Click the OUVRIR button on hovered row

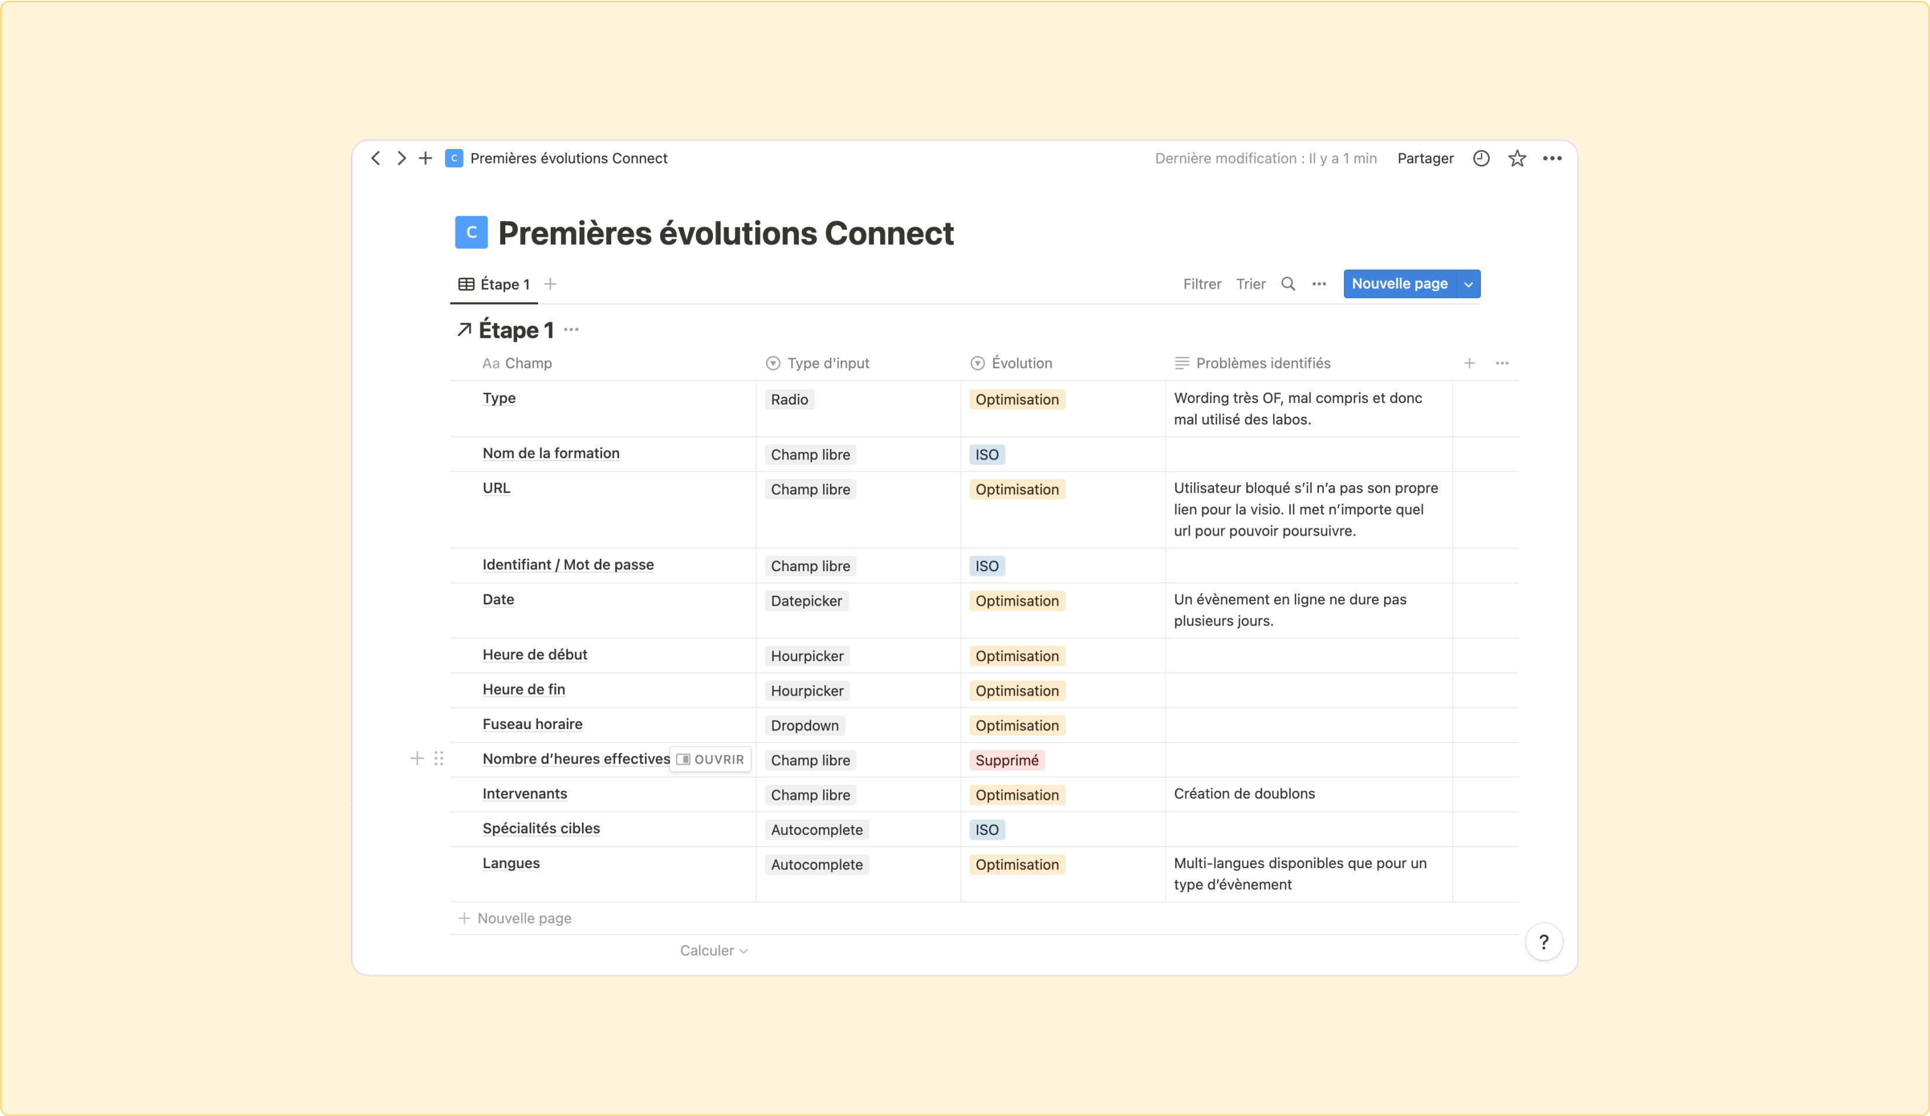(x=710, y=759)
